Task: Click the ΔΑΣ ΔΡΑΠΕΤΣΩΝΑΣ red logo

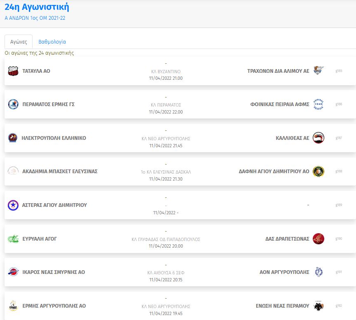Action: pos(318,239)
